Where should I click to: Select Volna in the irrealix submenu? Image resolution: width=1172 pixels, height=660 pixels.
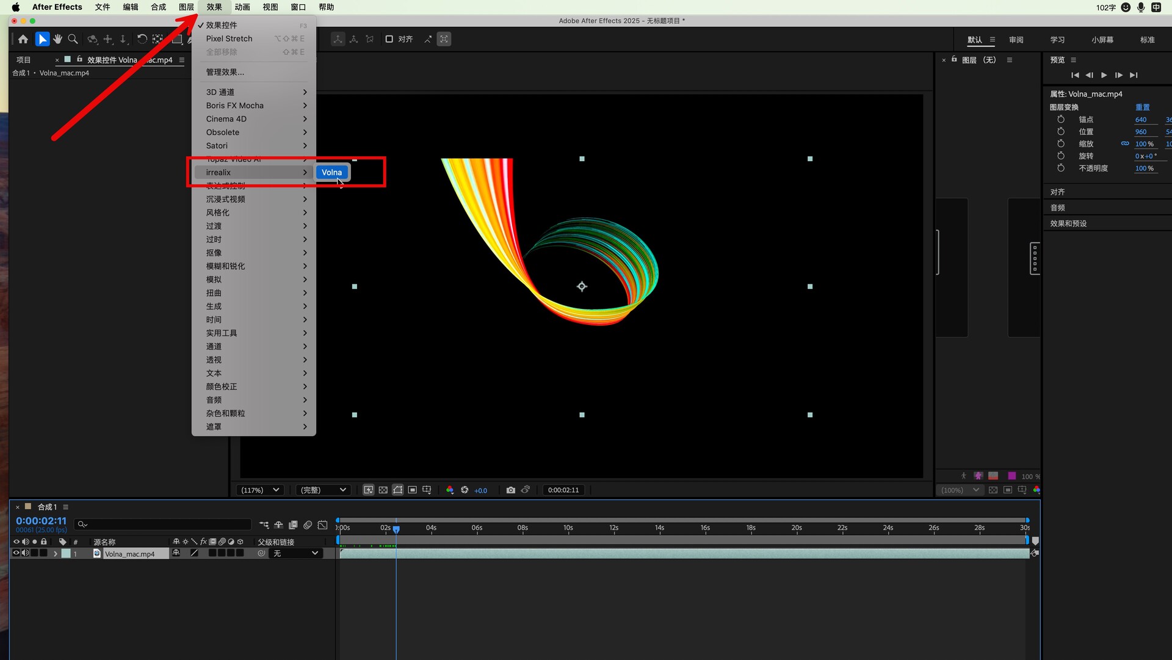click(x=331, y=173)
